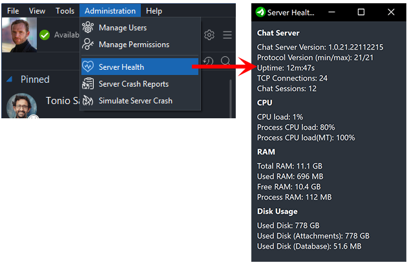407x265 pixels.
Task: Select Manage Permissions menu entry
Action: (x=134, y=45)
